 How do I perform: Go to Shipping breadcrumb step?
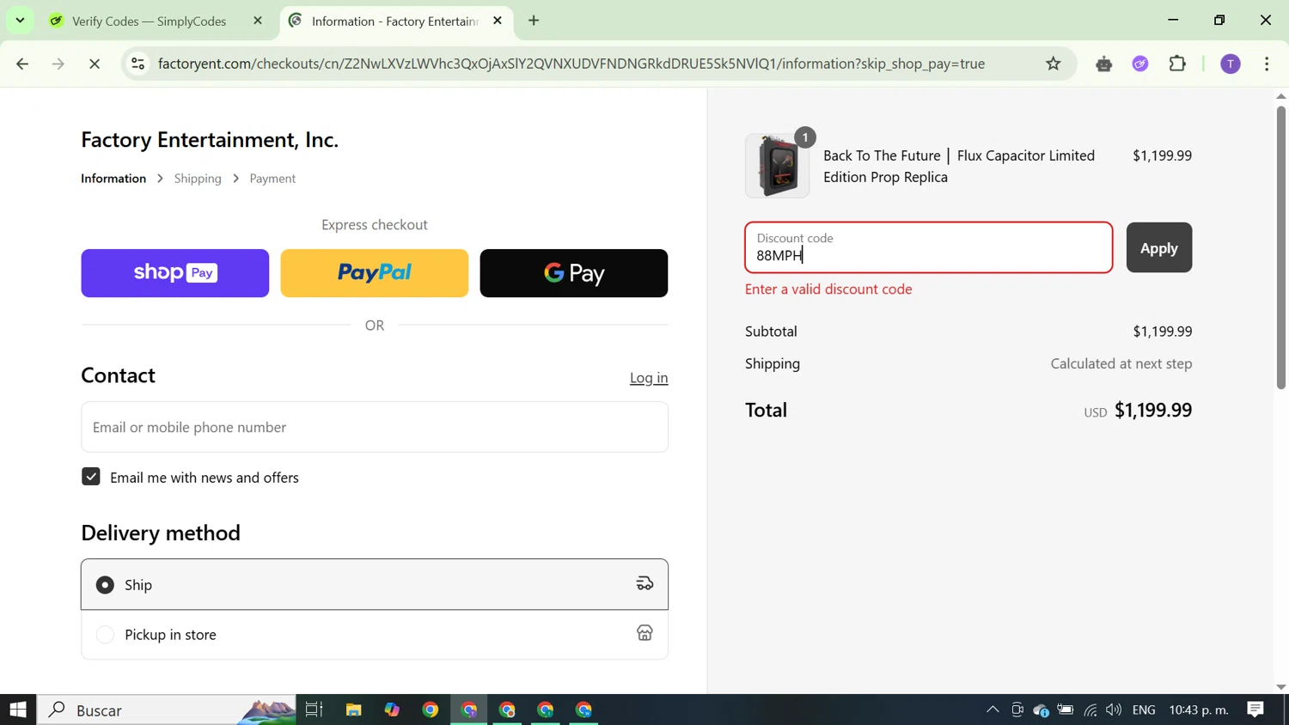198,179
